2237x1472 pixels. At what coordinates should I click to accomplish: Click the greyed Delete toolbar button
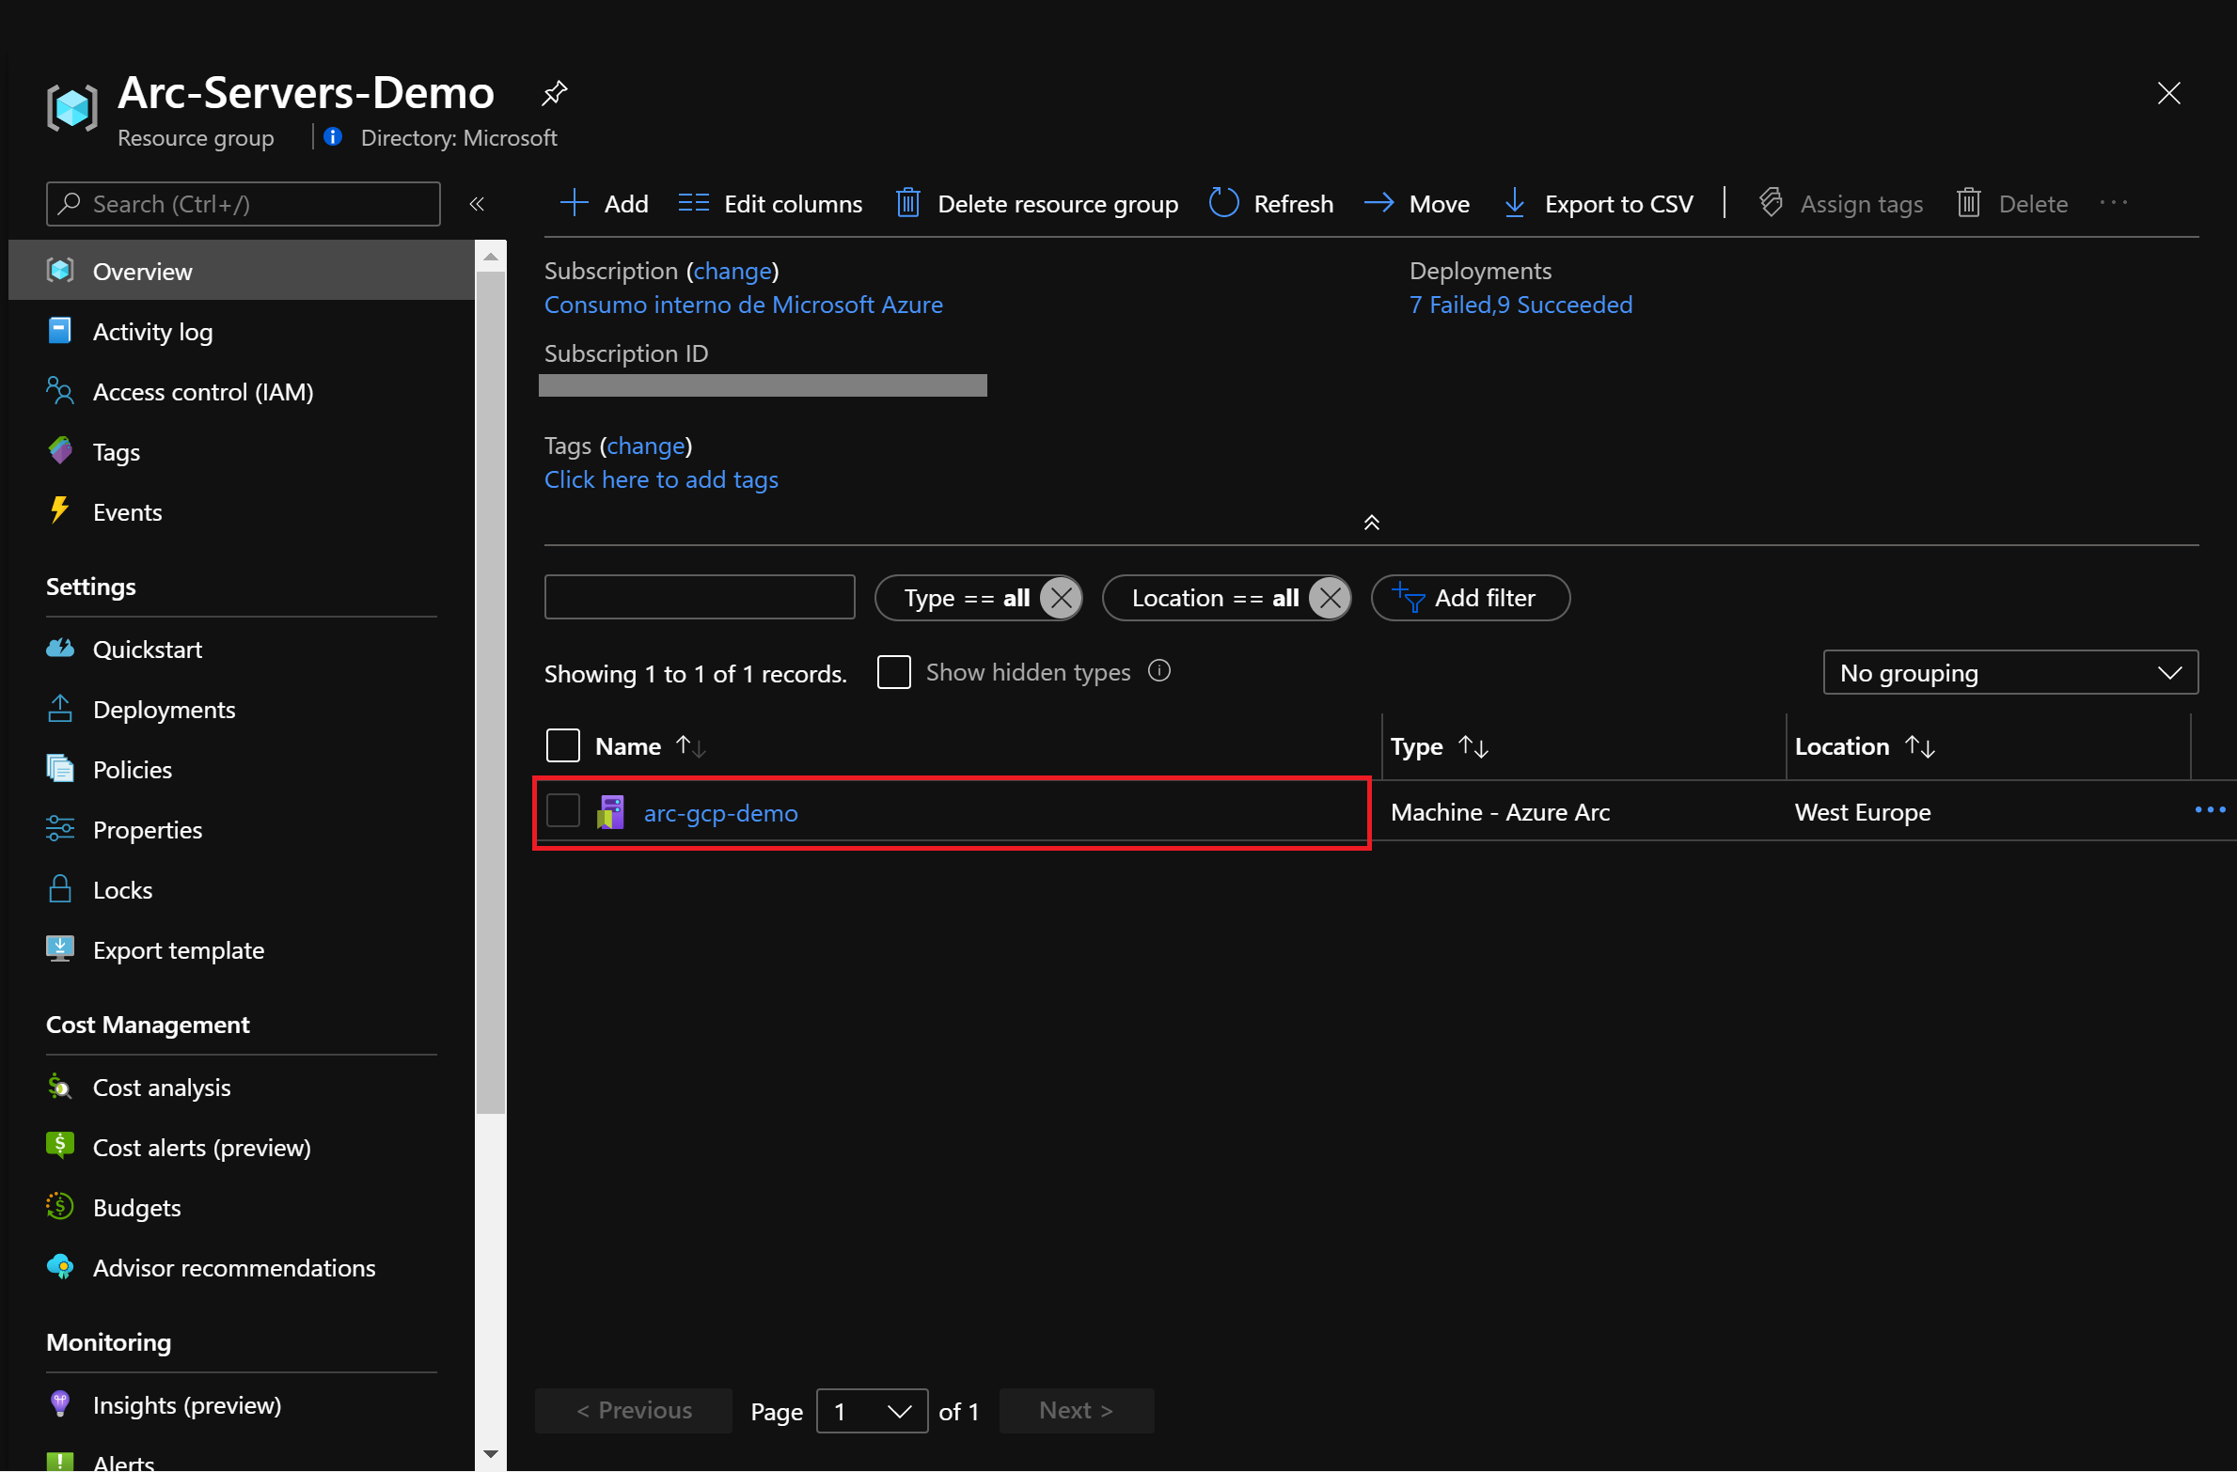click(2012, 203)
